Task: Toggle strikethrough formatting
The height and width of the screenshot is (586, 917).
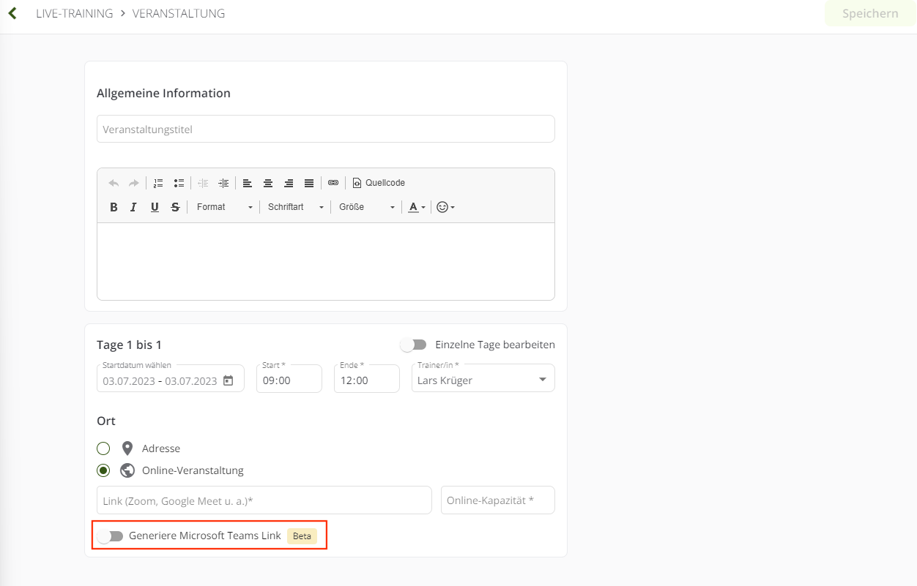Action: point(175,207)
